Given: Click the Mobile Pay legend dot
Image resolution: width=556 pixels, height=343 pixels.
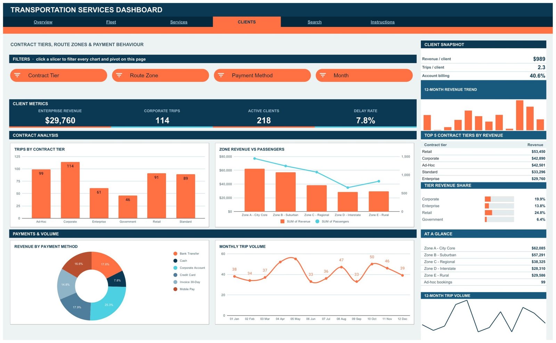Looking at the screenshot, I should [175, 289].
